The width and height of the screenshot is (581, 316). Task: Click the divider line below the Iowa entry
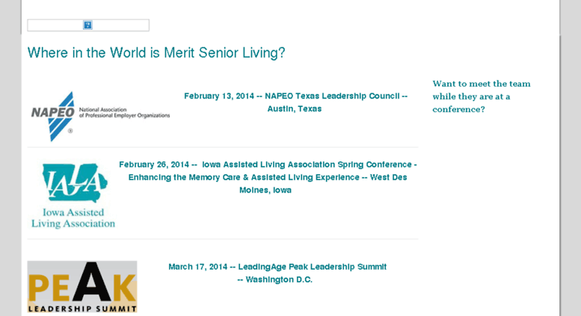point(223,239)
